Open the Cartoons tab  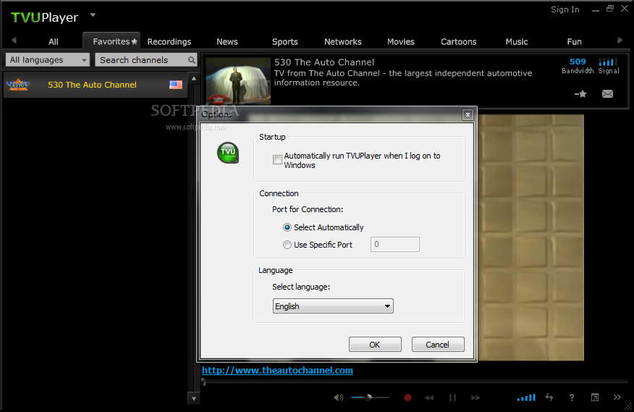pos(459,42)
